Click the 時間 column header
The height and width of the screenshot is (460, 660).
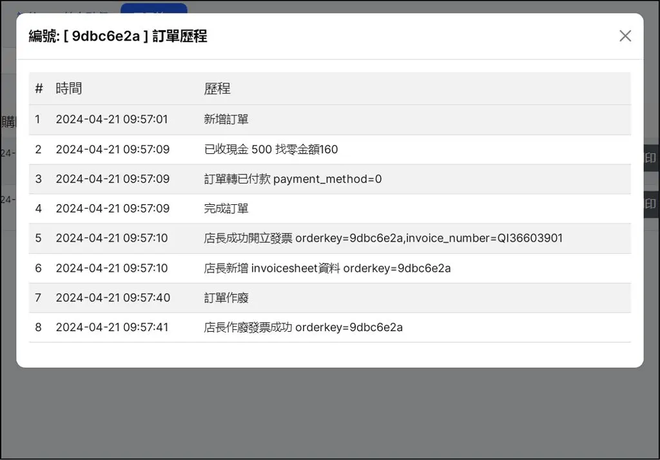pyautogui.click(x=69, y=89)
